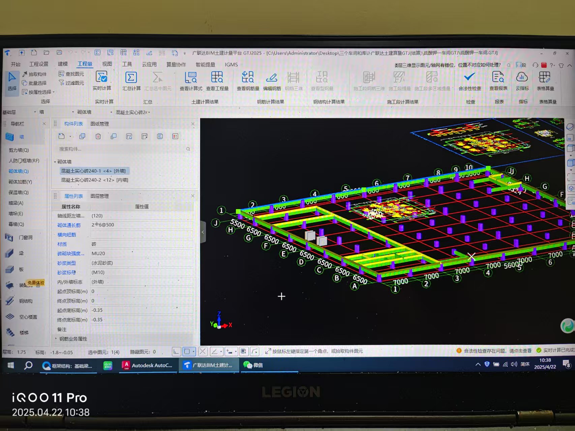
Task: Expand the 钢筋业务属性 section
Action: tap(56, 339)
